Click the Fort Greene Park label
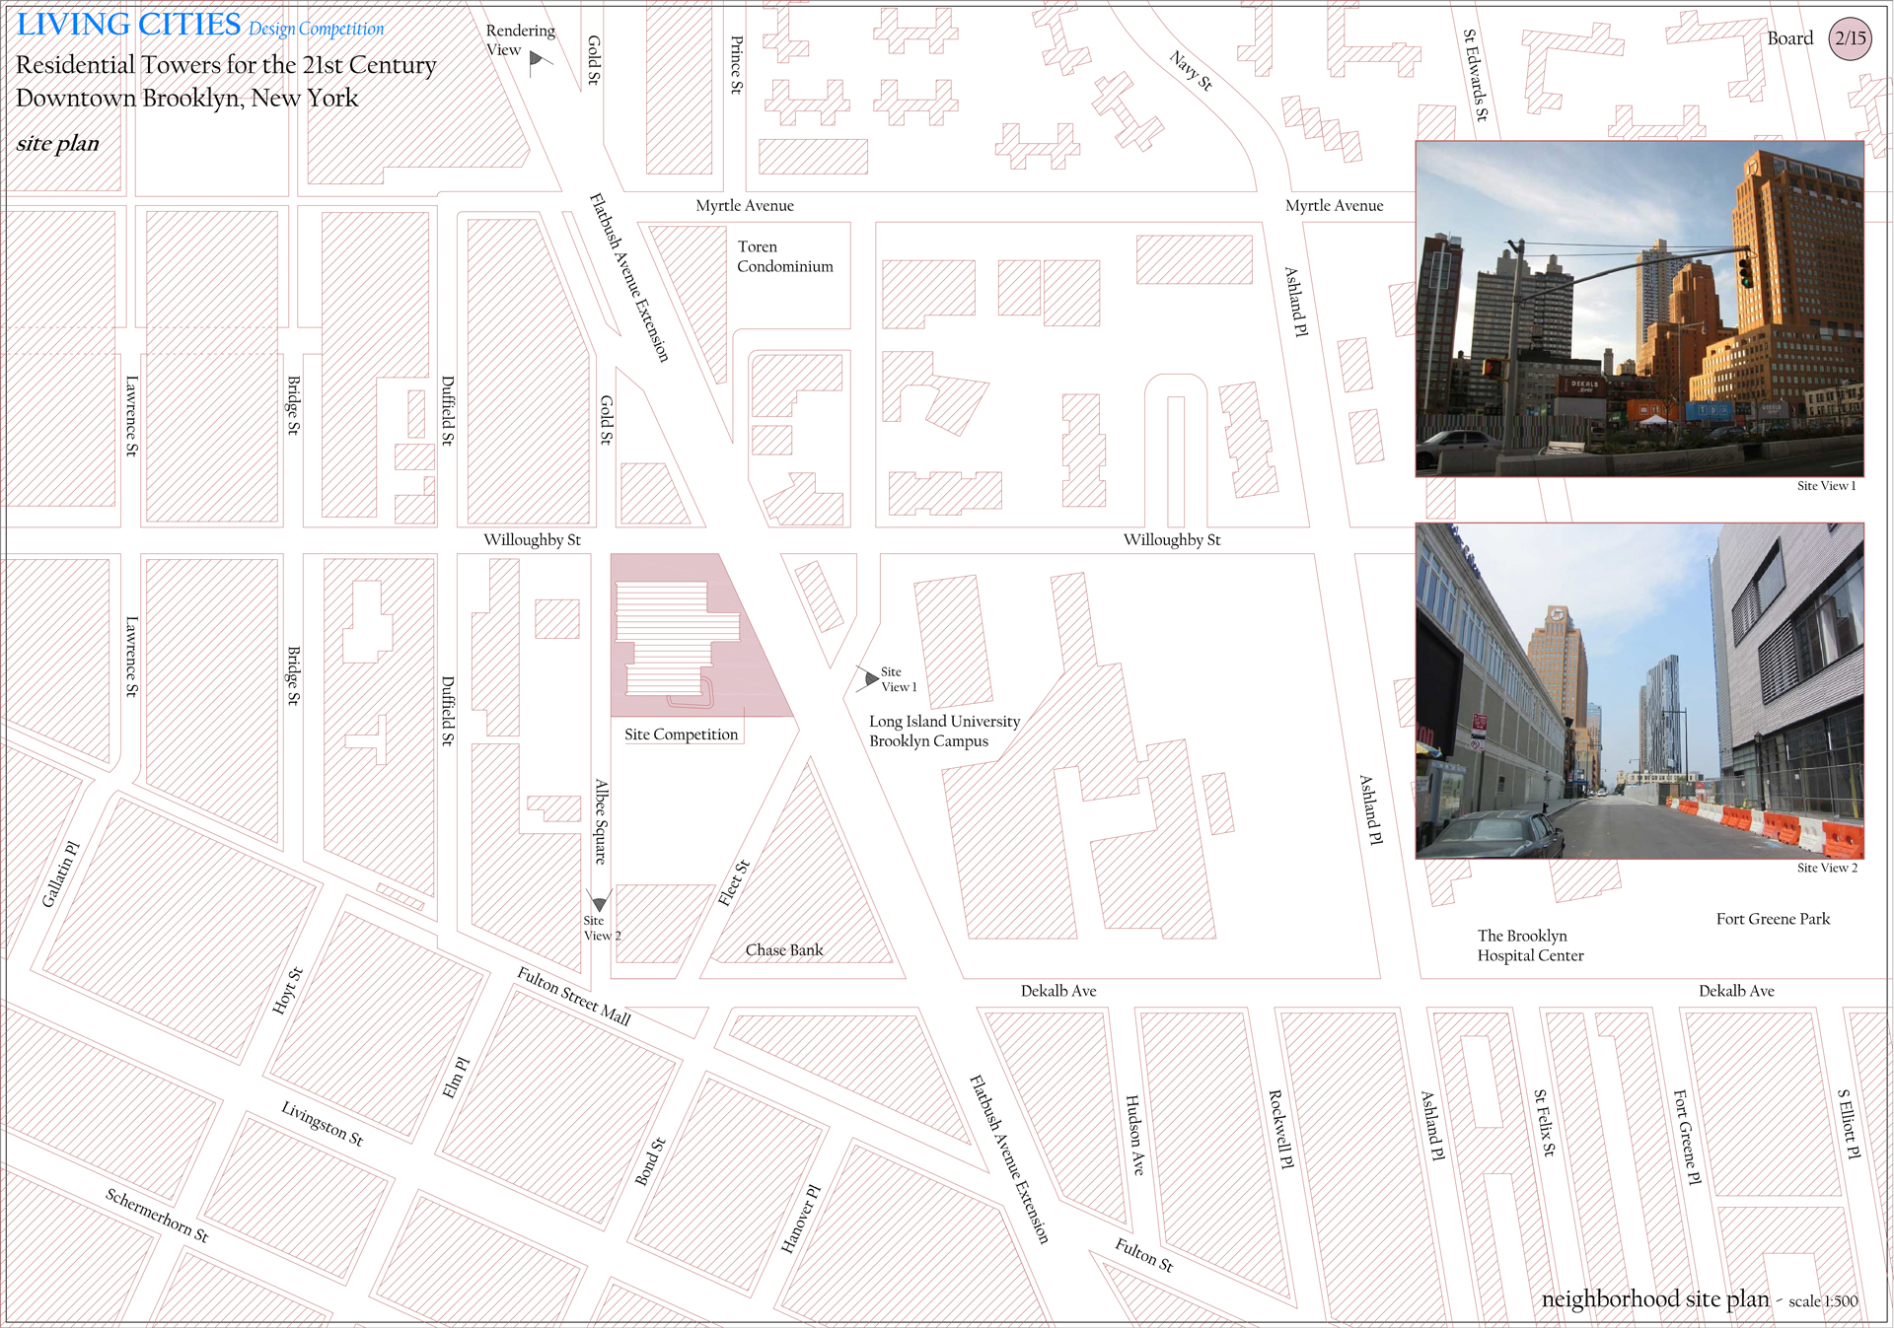 pyautogui.click(x=1773, y=919)
